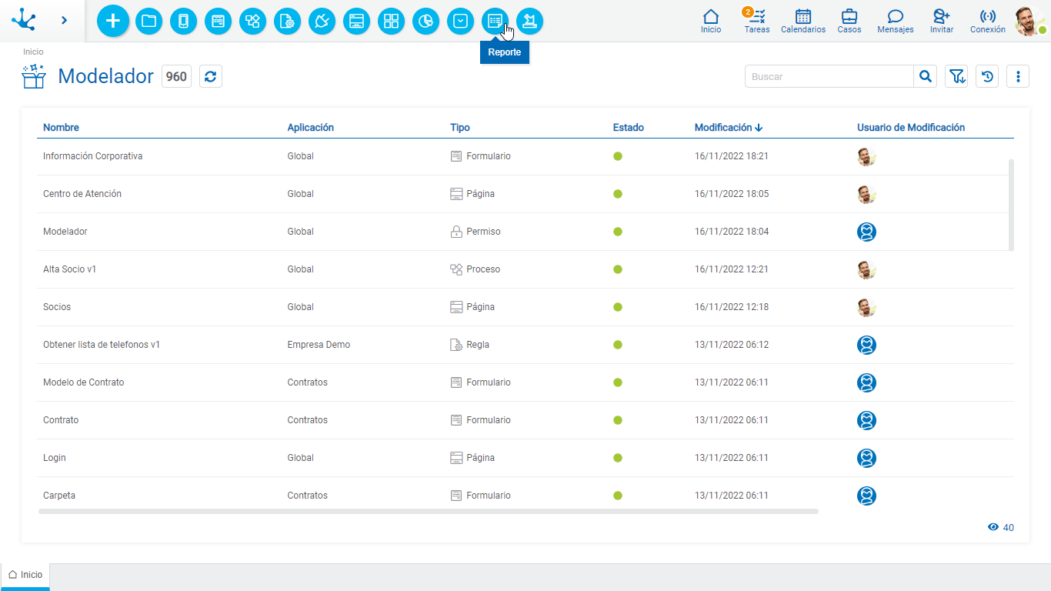Open Invitar user option
This screenshot has width=1051, height=591.
(942, 21)
